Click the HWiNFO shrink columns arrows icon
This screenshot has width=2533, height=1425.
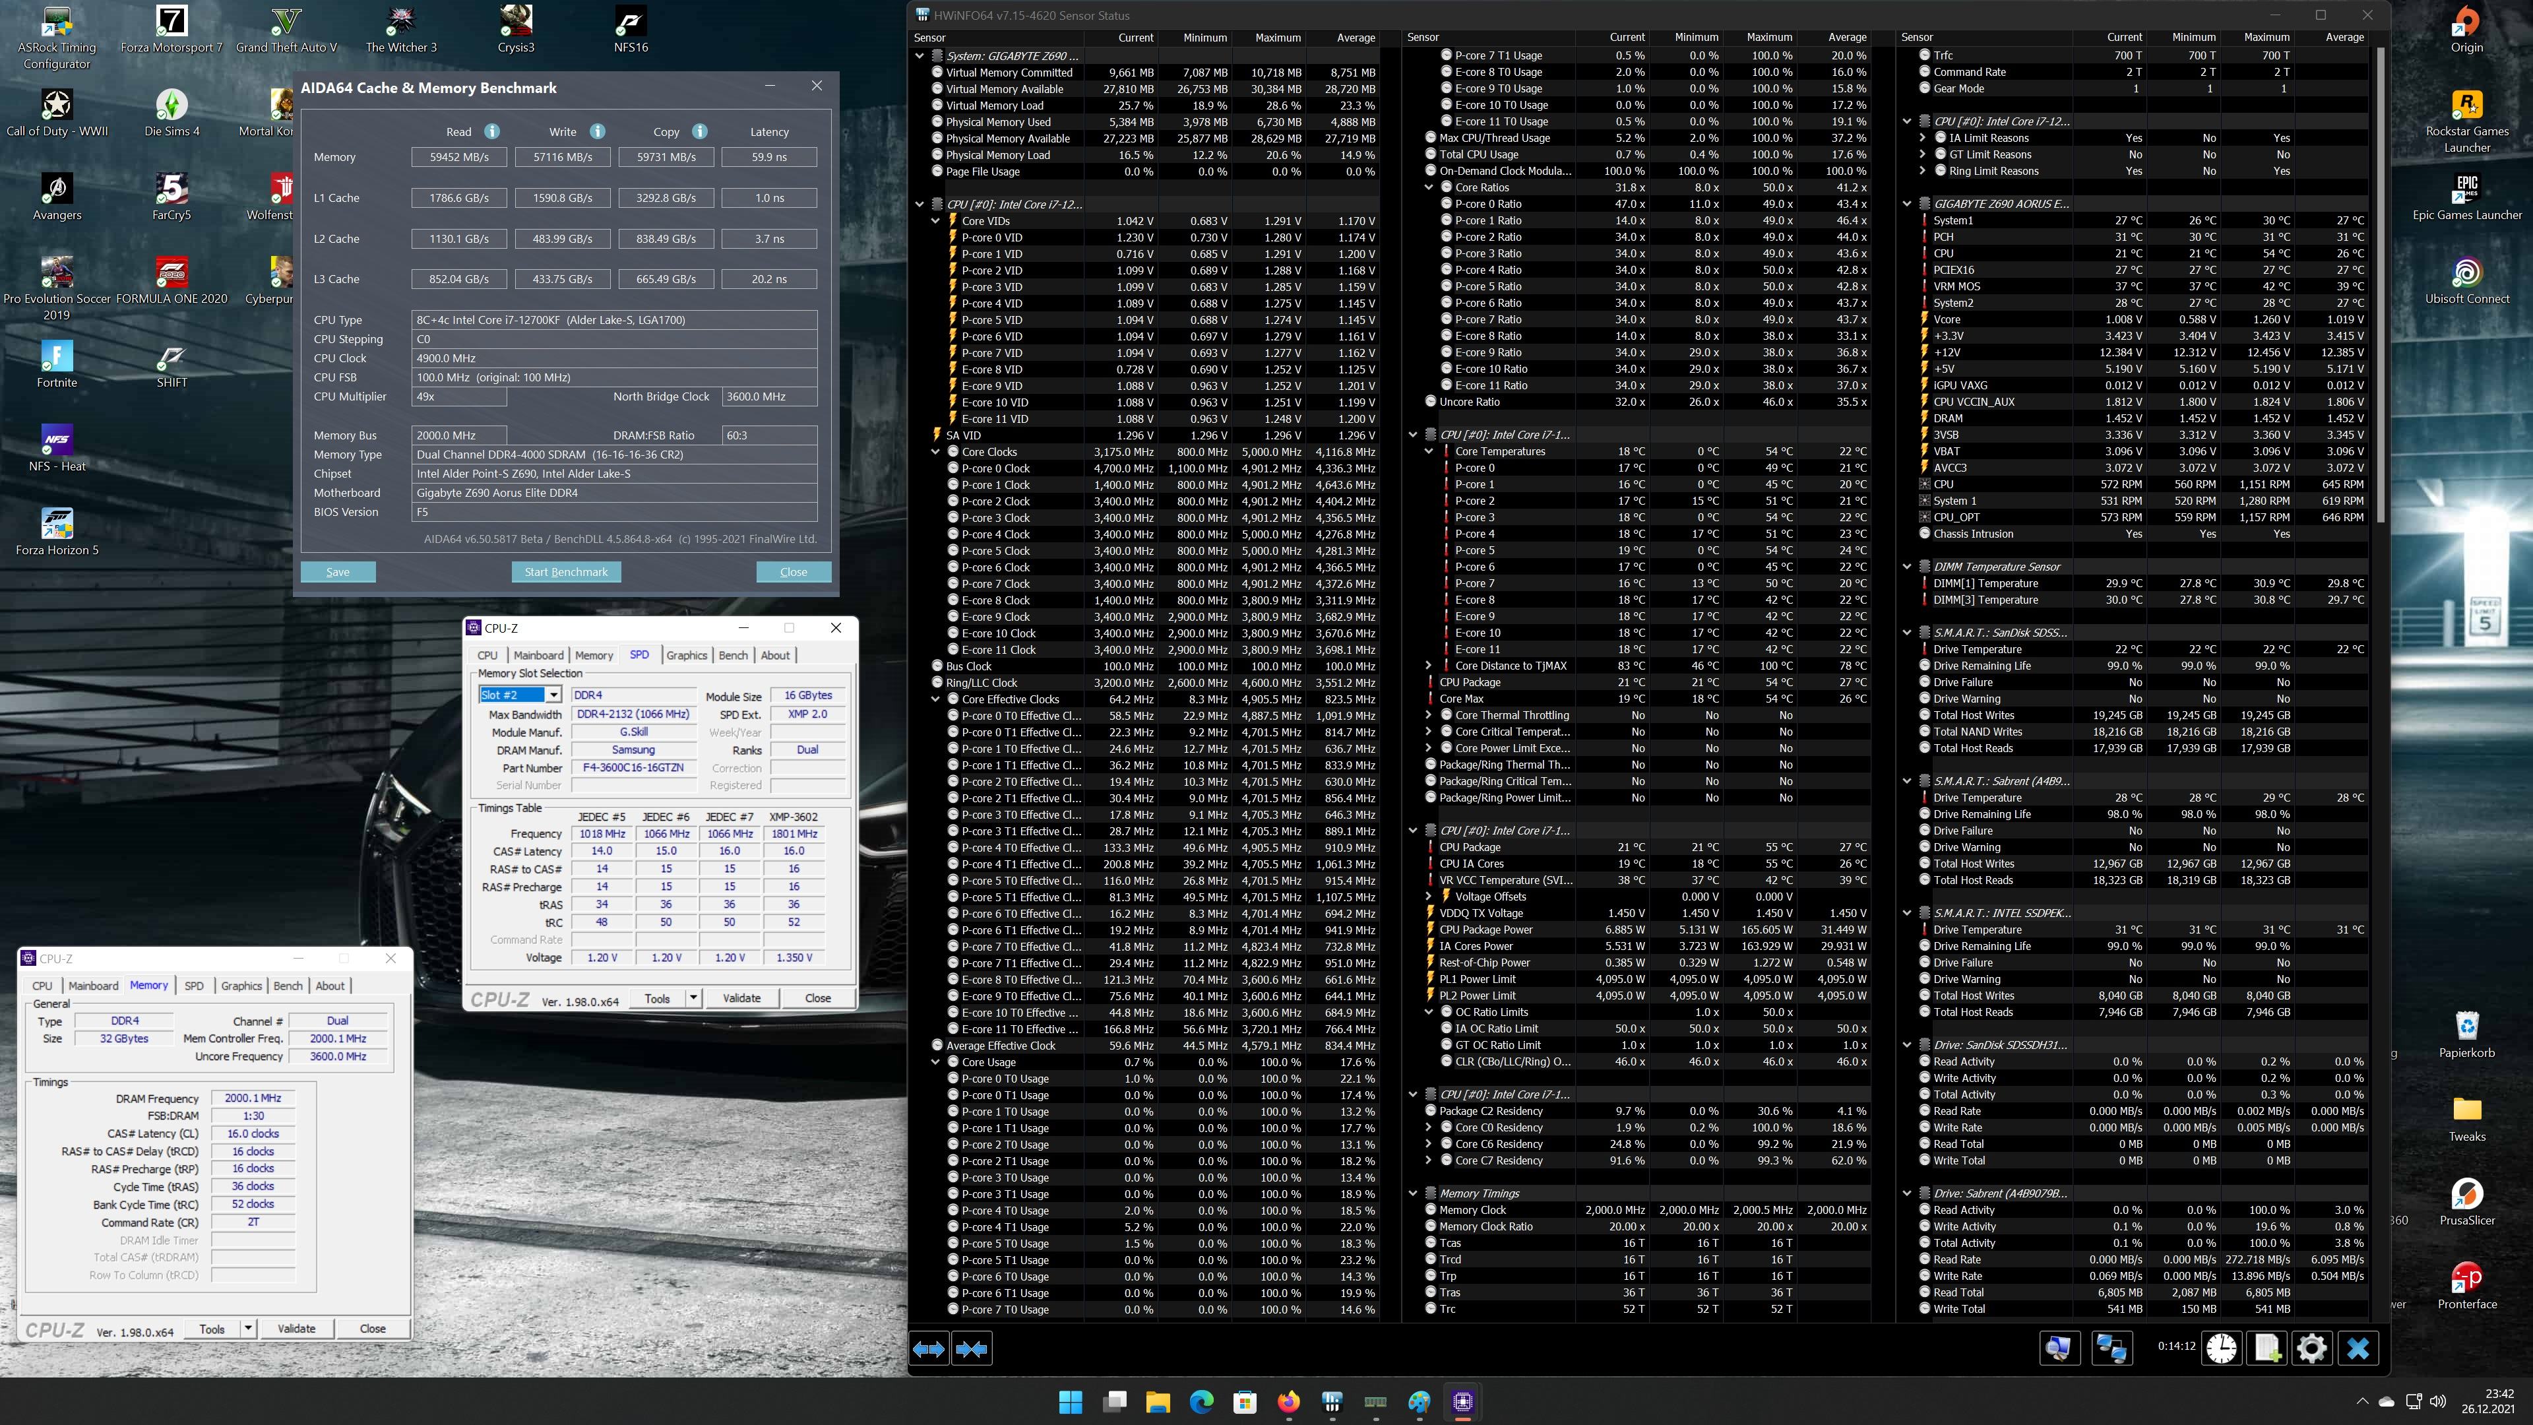coord(972,1348)
